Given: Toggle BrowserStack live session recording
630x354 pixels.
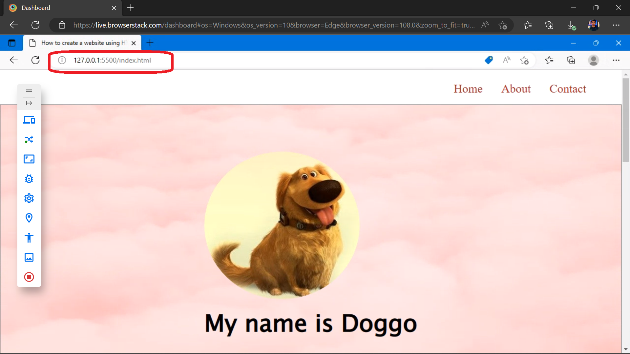Looking at the screenshot, I should point(29,277).
